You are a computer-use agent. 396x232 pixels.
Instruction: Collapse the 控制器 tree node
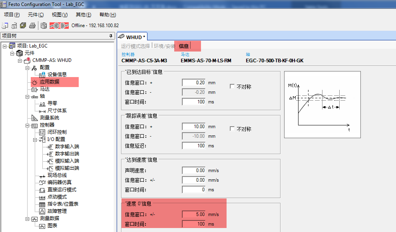pos(27,125)
